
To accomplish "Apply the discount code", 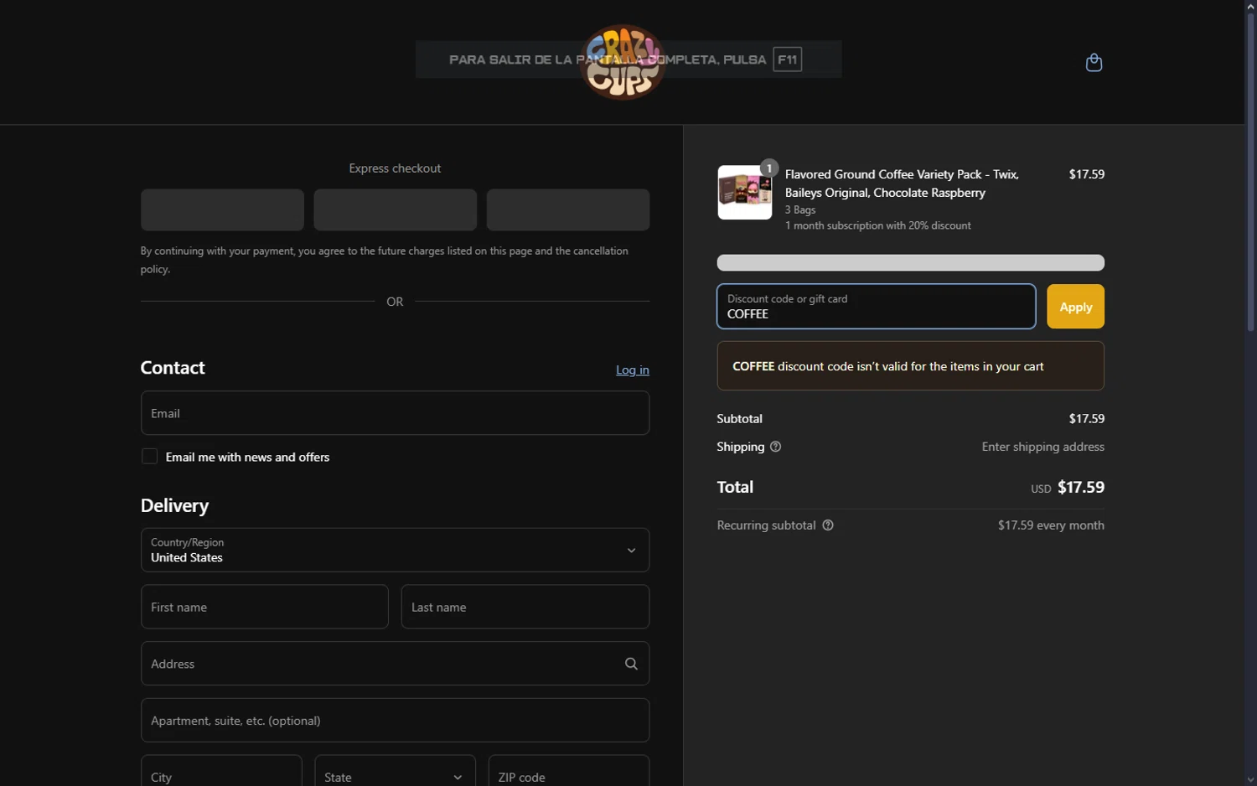I will coord(1075,307).
